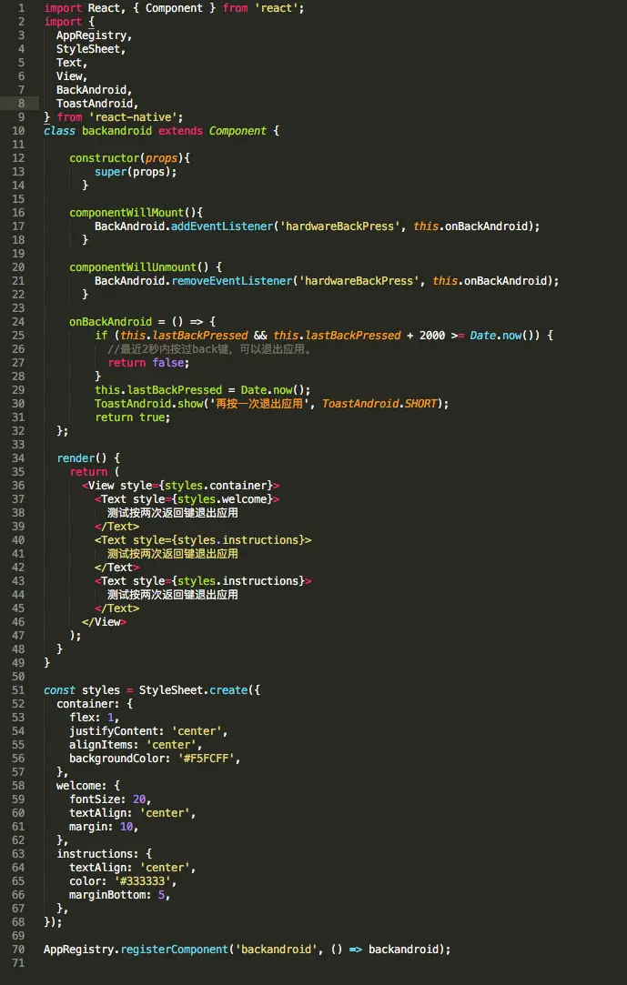
Task: Click line number 24 in the gutter
Action: (18, 322)
